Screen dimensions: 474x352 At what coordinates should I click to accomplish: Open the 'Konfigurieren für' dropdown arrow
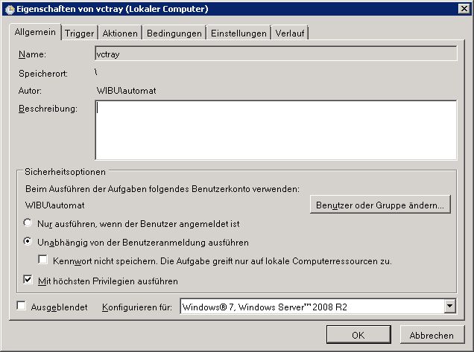449,306
